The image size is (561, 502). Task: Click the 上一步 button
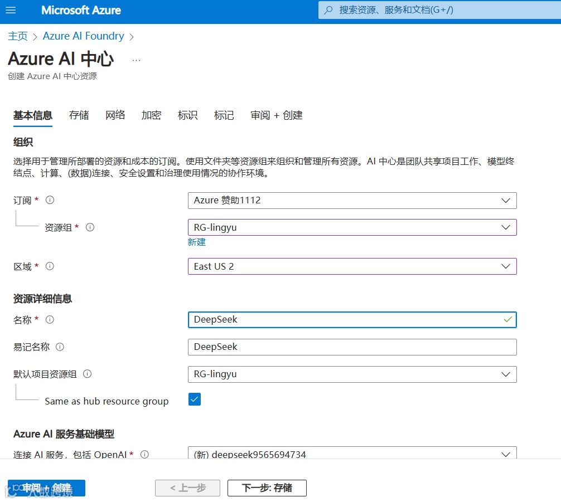click(x=187, y=488)
